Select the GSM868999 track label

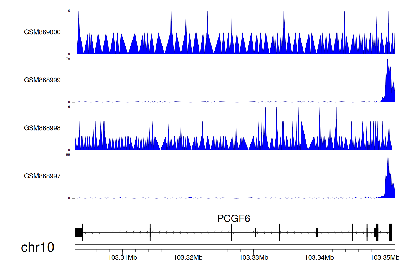tap(42, 80)
